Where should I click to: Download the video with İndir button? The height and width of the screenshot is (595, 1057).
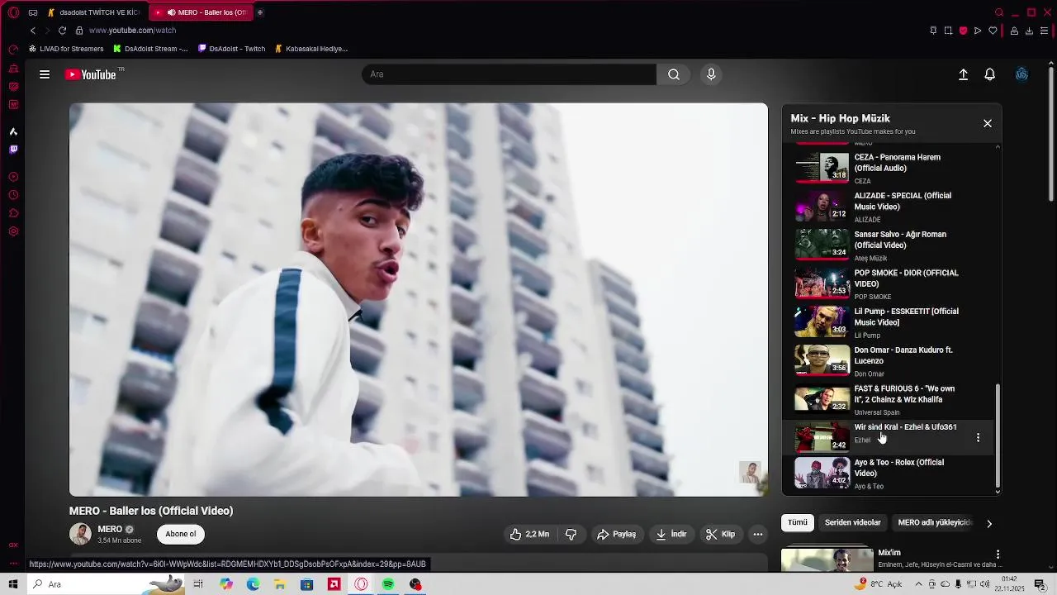[x=671, y=534]
